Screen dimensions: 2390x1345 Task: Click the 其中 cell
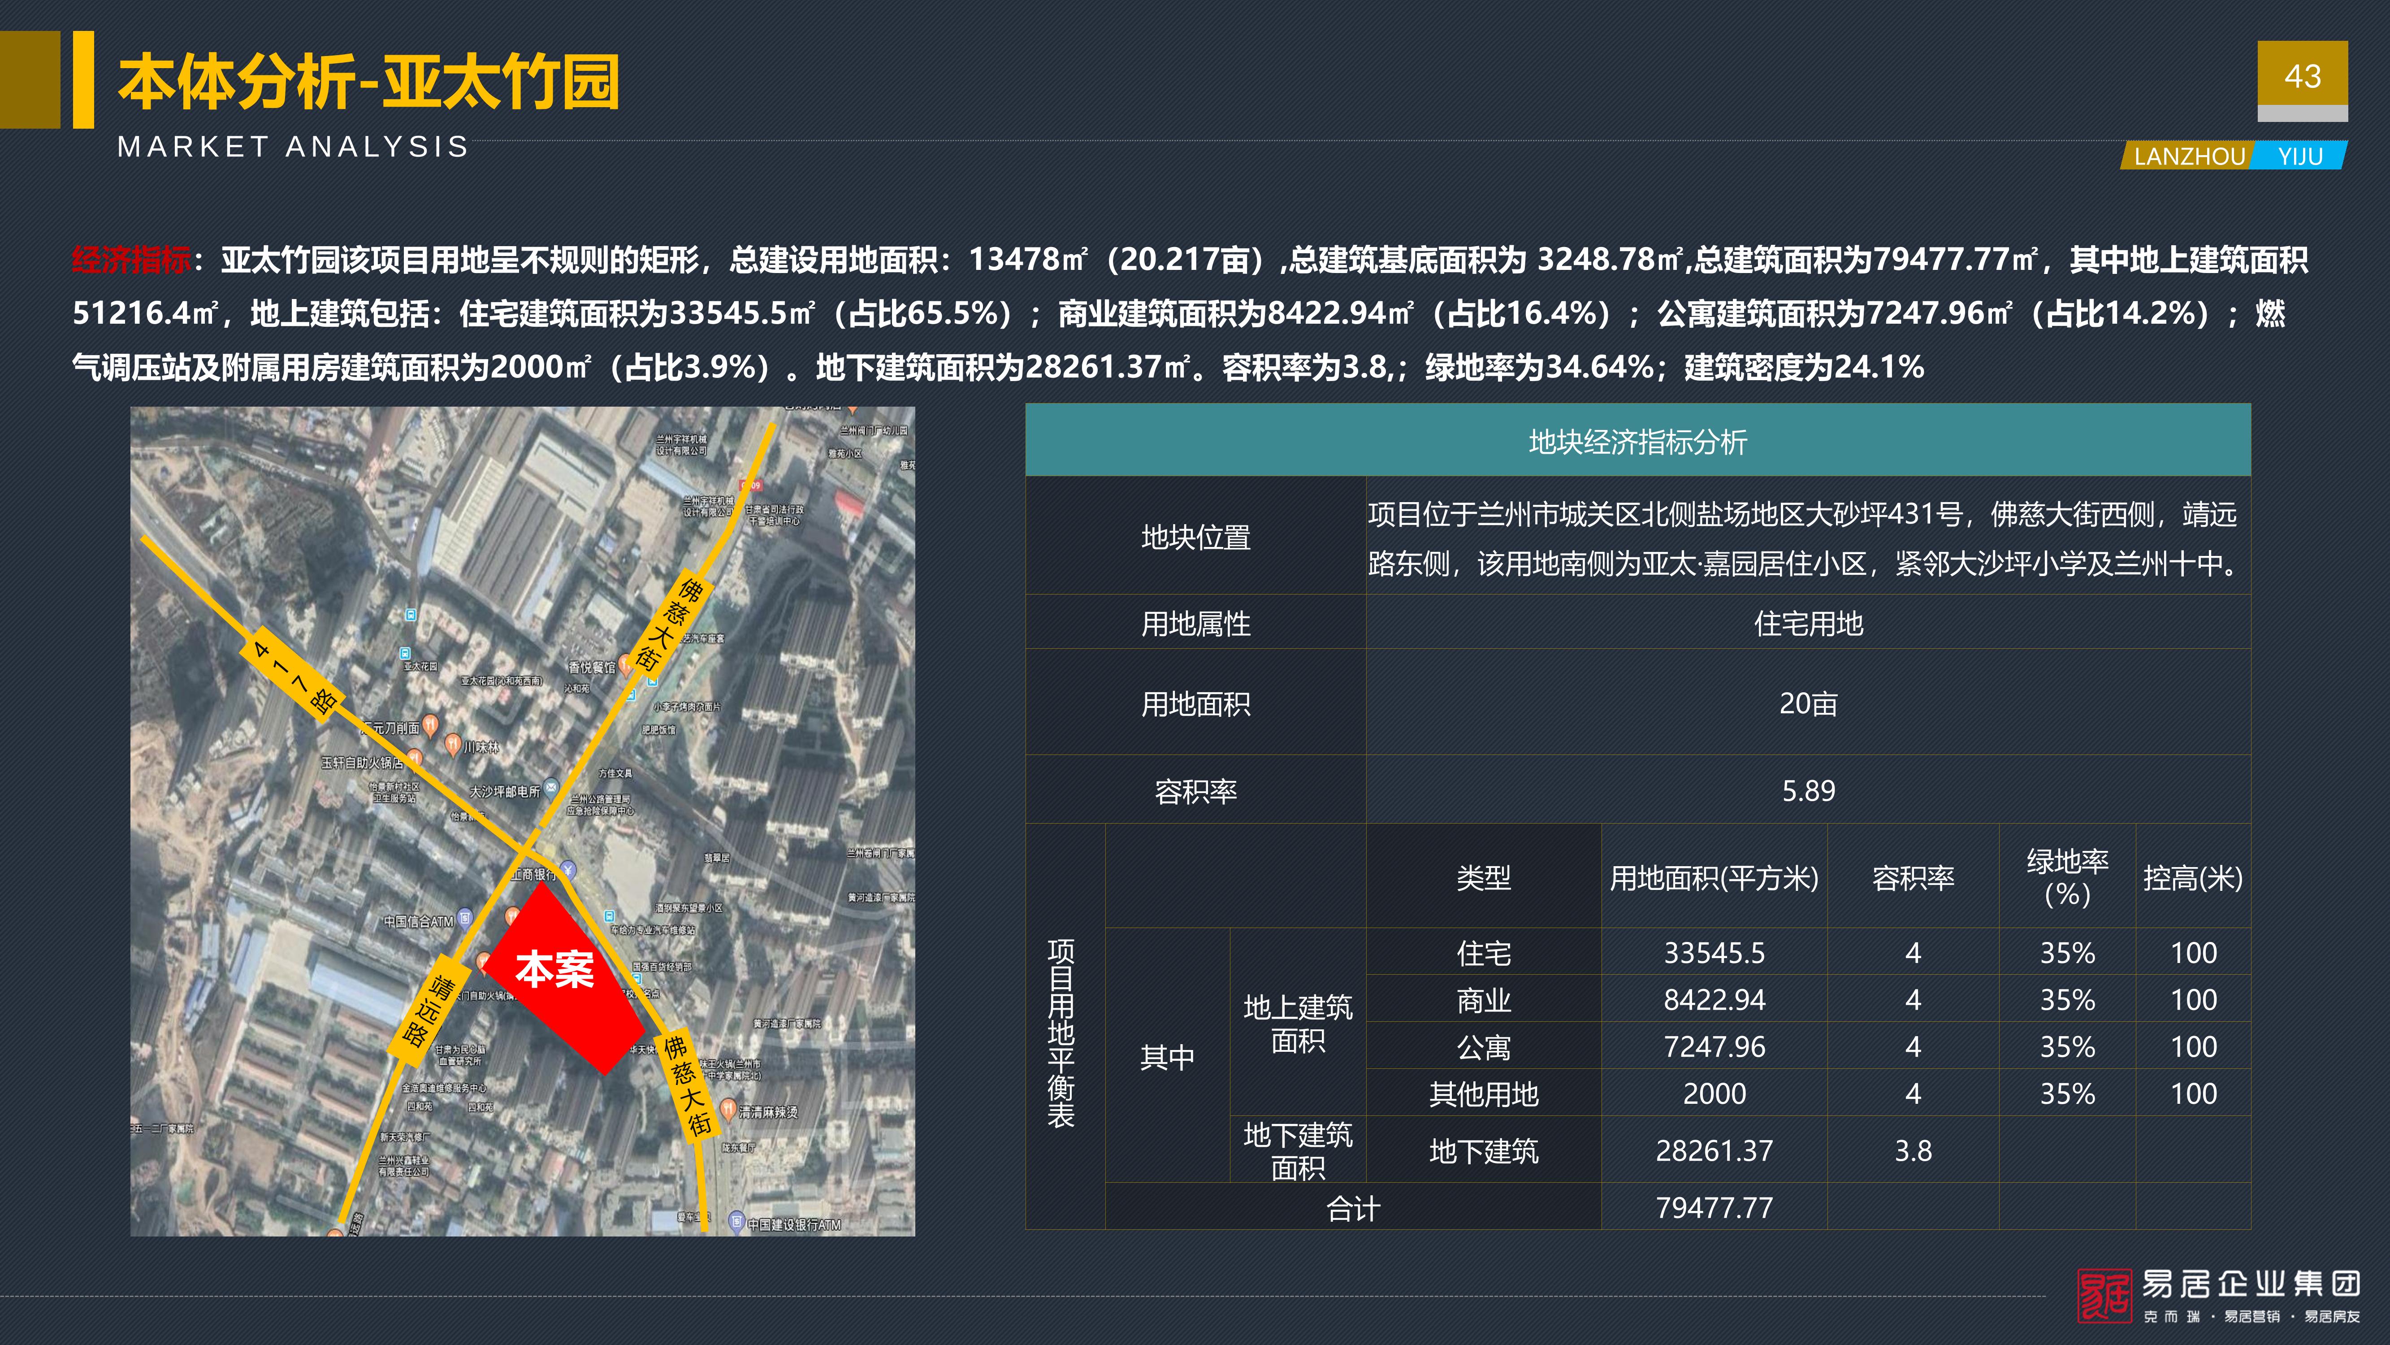[x=1167, y=1056]
